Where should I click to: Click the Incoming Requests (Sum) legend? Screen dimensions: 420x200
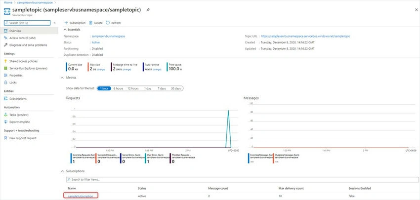point(82,158)
